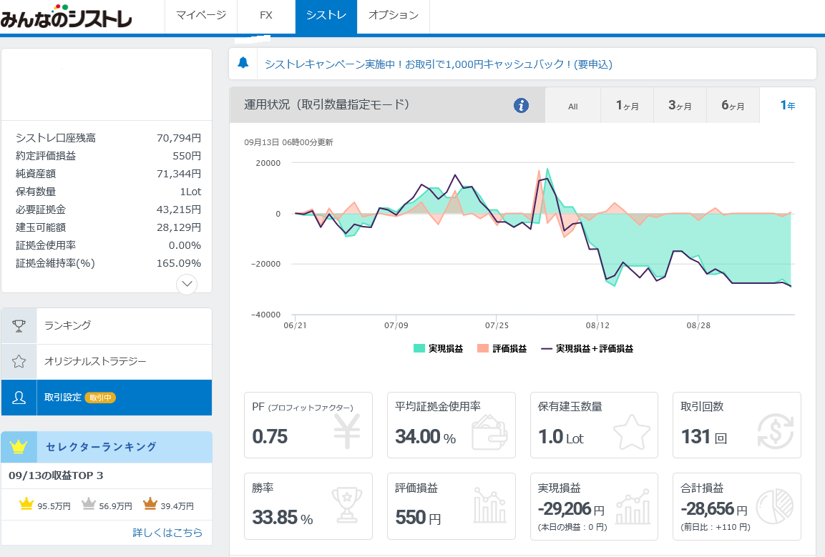Click the trophy icon beside ランキング
Screen dimensions: 825x557
[x=19, y=325]
